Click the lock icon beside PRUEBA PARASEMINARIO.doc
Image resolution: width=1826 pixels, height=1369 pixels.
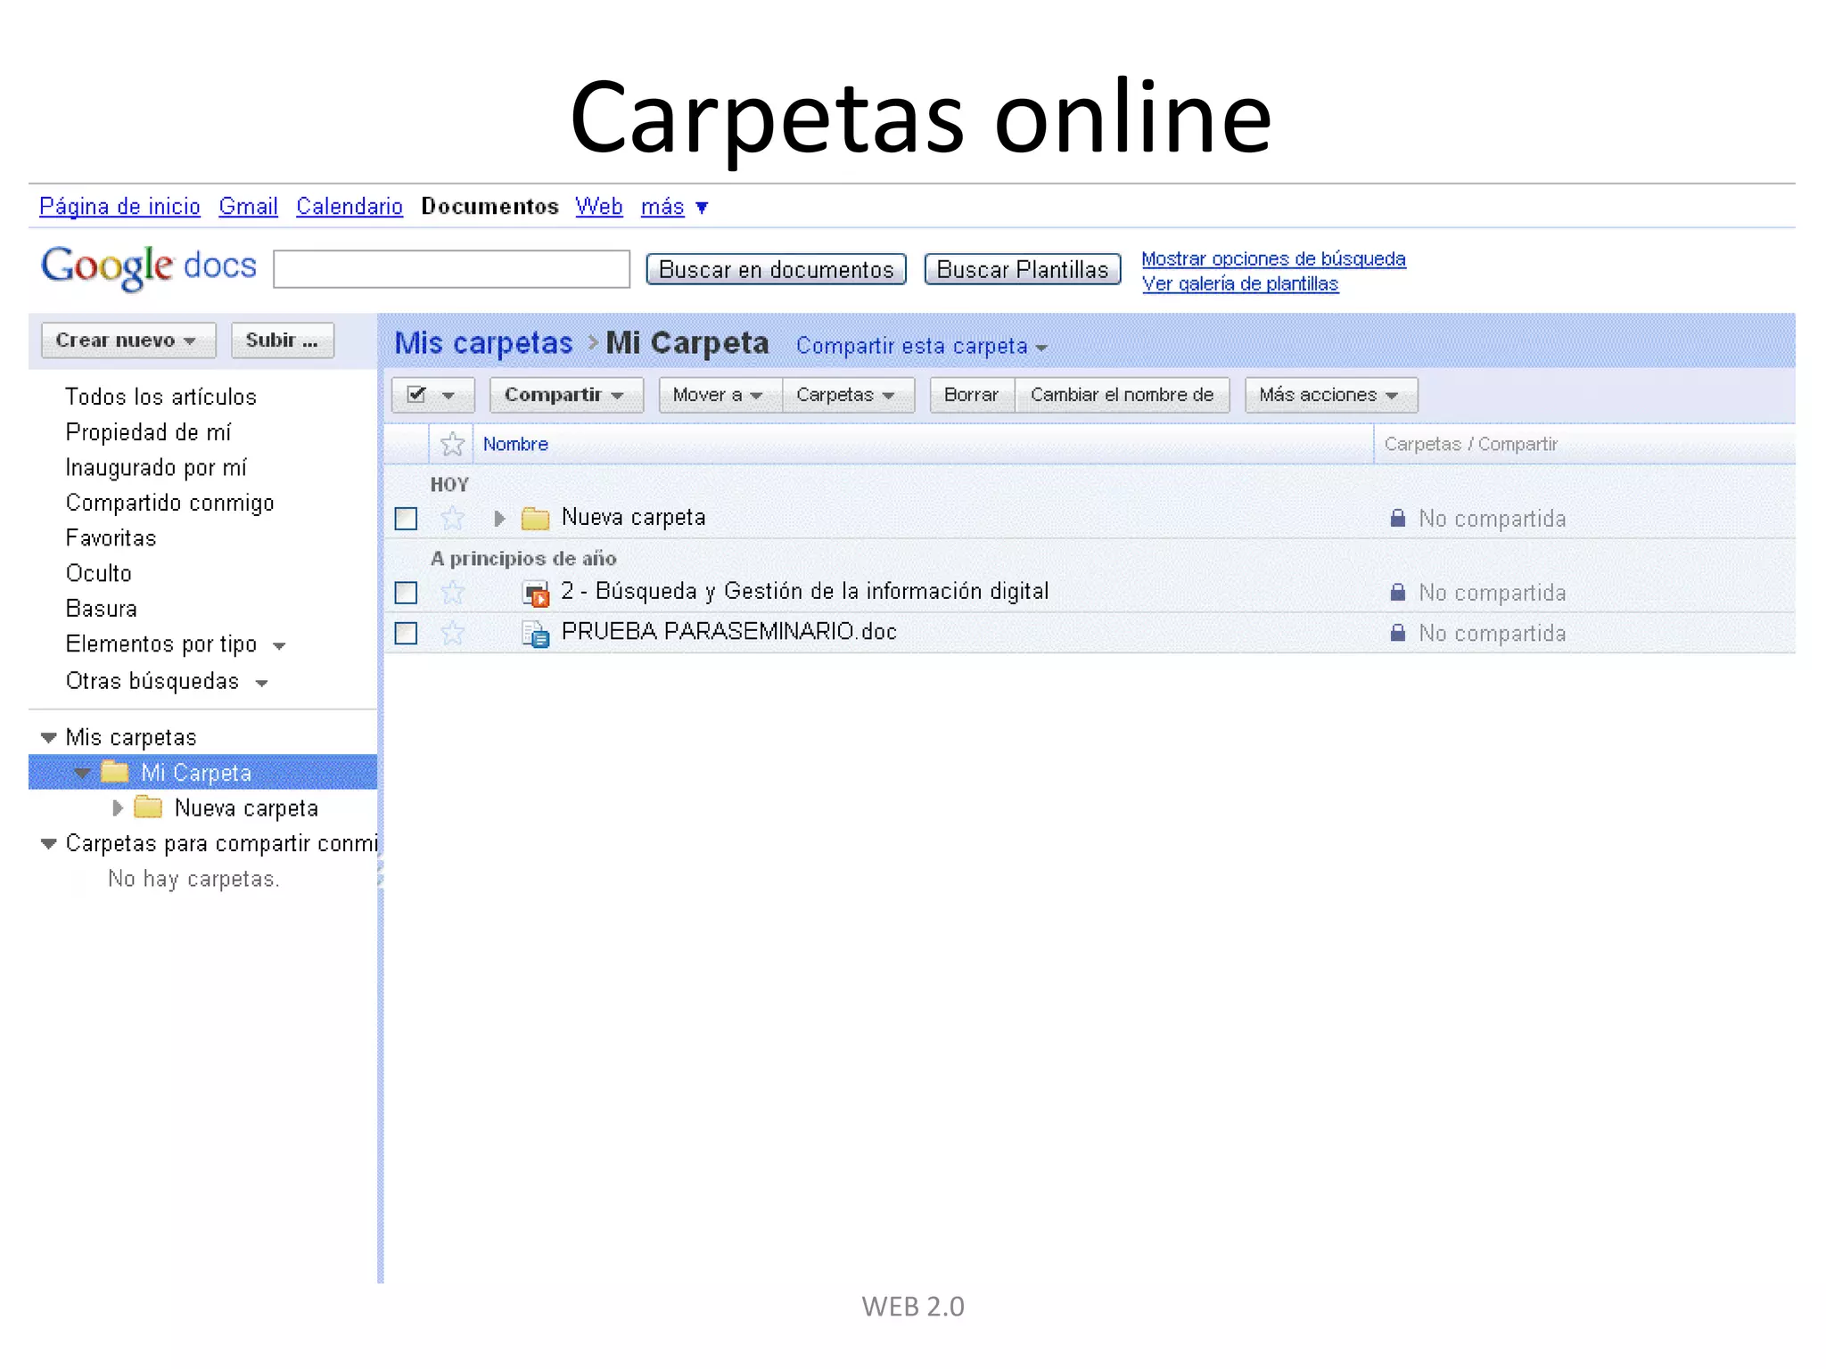1398,633
